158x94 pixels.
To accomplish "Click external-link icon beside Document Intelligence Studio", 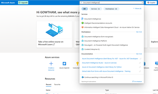I will (140, 63).
